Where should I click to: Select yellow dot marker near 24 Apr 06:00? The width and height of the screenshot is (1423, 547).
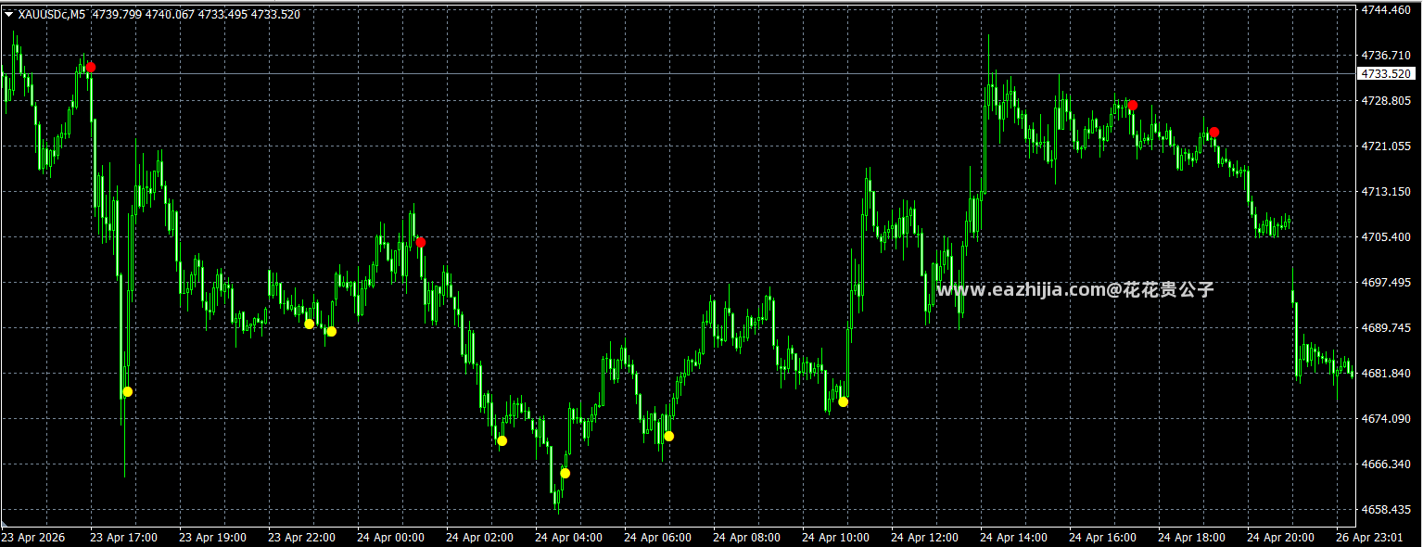coord(669,437)
